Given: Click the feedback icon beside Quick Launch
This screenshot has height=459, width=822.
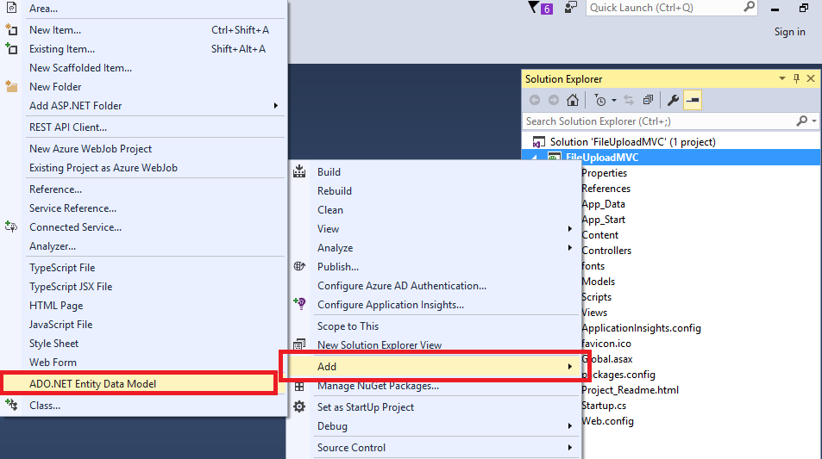Looking at the screenshot, I should coord(570,8).
